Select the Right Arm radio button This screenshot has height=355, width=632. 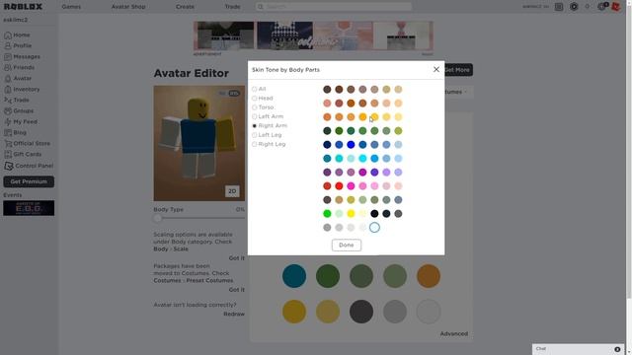pos(255,126)
